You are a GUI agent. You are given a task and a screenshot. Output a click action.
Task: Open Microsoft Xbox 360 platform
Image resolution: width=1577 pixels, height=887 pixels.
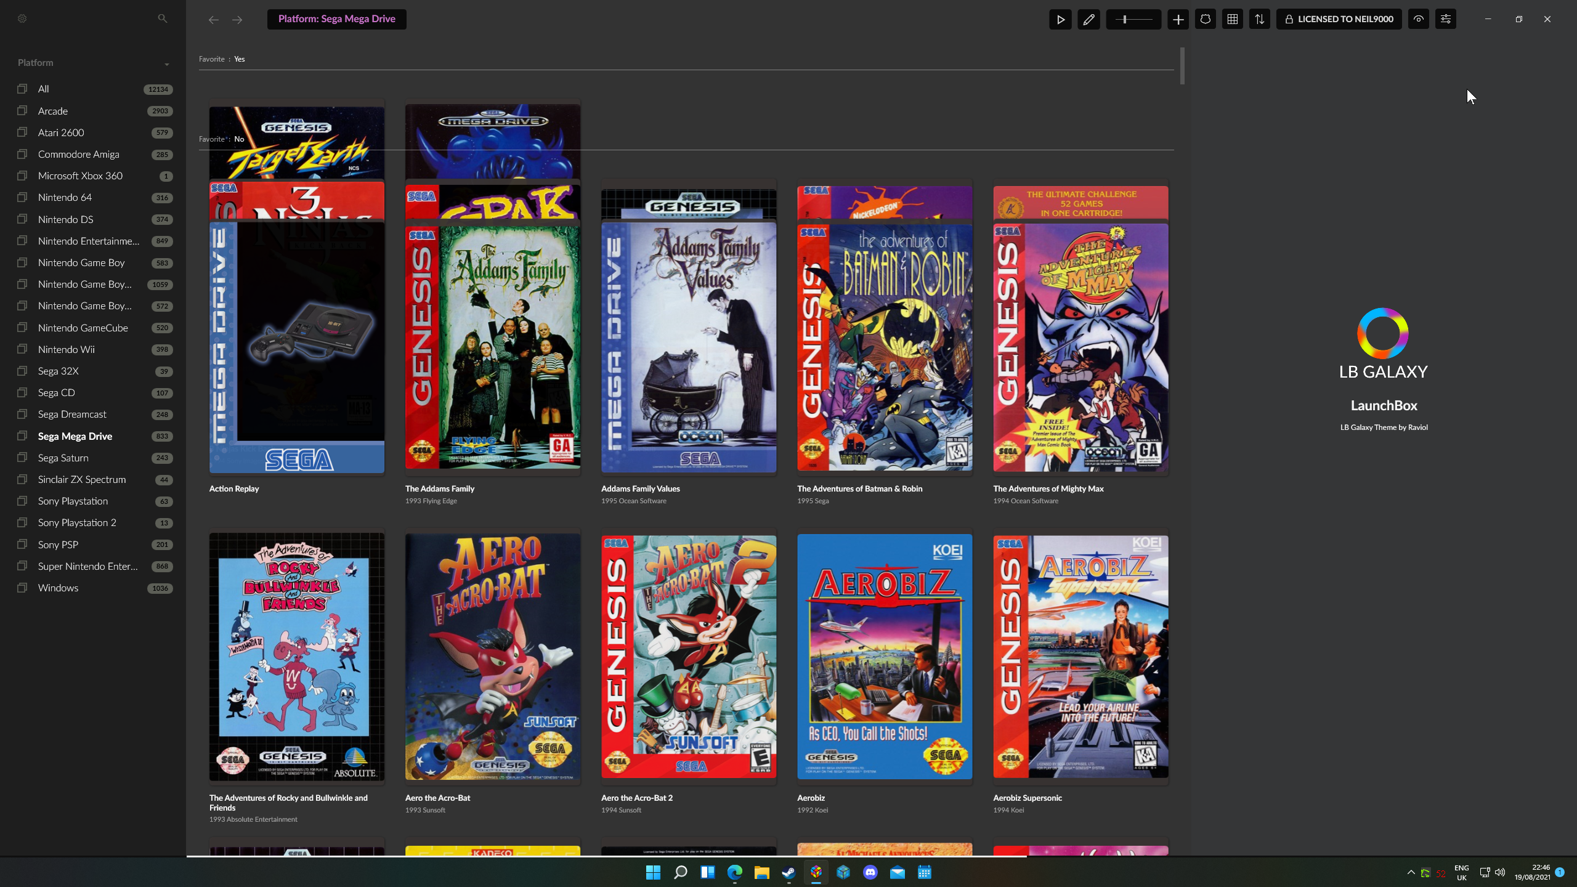tap(95, 176)
